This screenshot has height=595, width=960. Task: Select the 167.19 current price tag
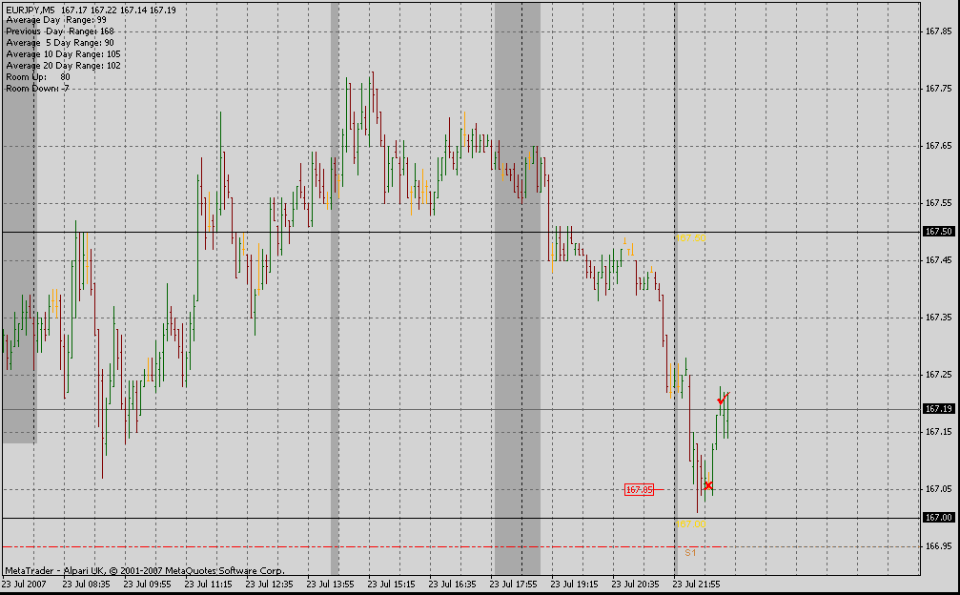[x=938, y=409]
